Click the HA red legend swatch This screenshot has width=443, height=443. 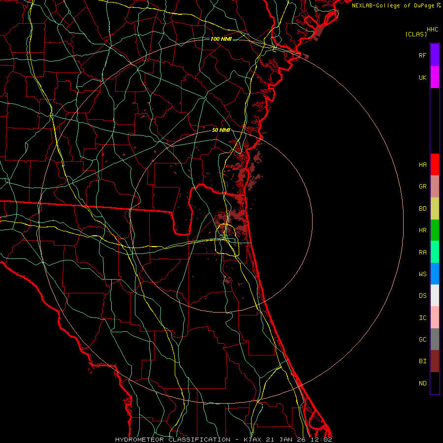[435, 164]
